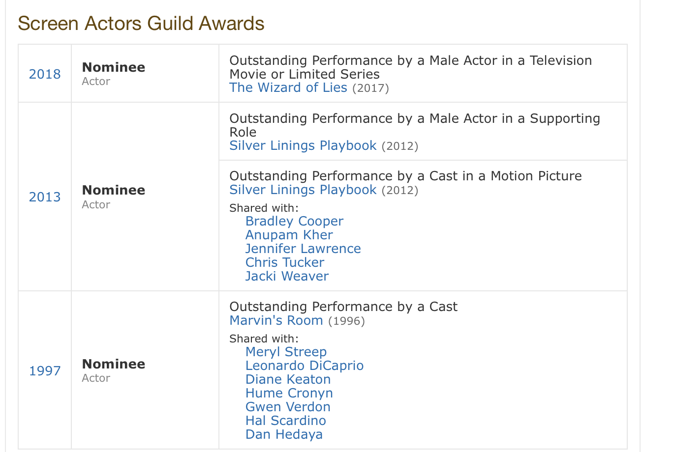Select the Diane Keaton link
Image resolution: width=674 pixels, height=452 pixels.
(288, 380)
